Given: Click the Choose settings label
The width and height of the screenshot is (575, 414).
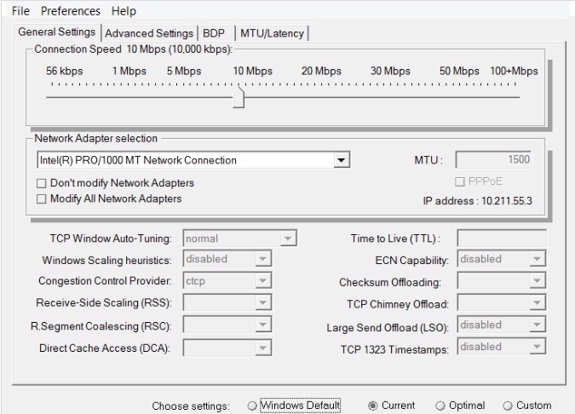Looking at the screenshot, I should click(x=190, y=406).
